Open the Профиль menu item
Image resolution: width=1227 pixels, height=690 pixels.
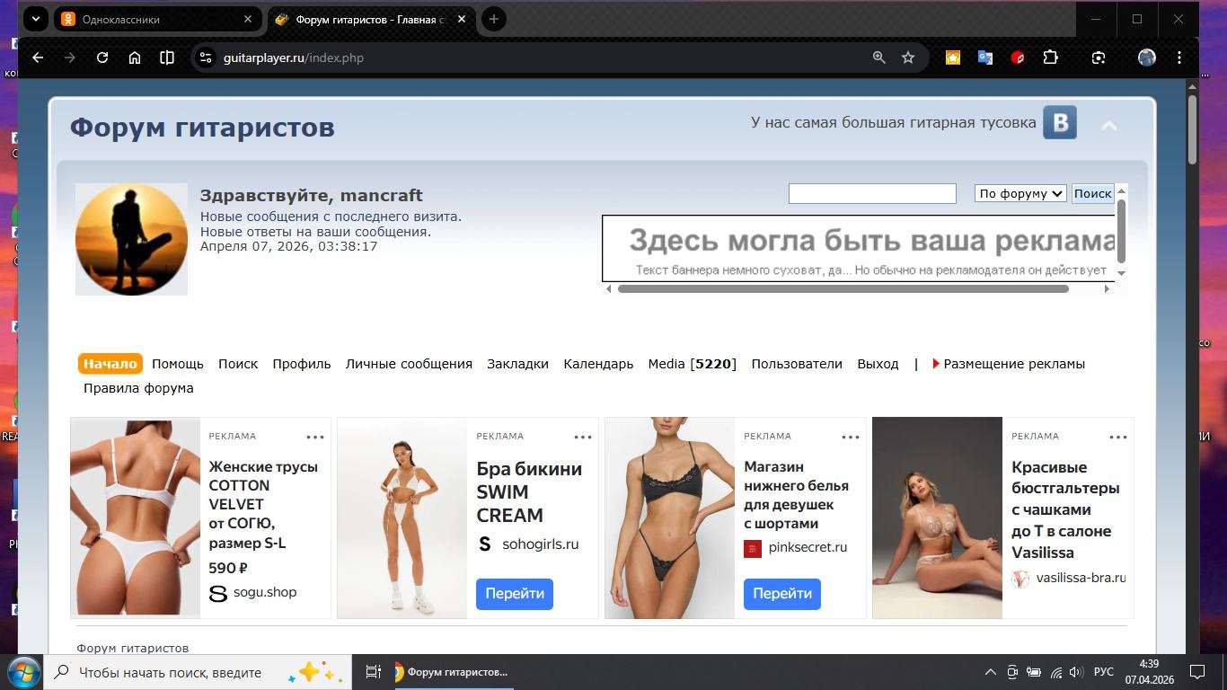pyautogui.click(x=302, y=364)
